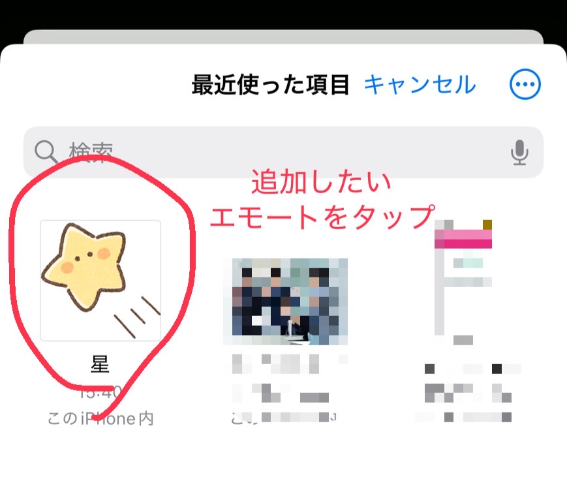Tap the red 追加したい annotation text

coord(322,182)
